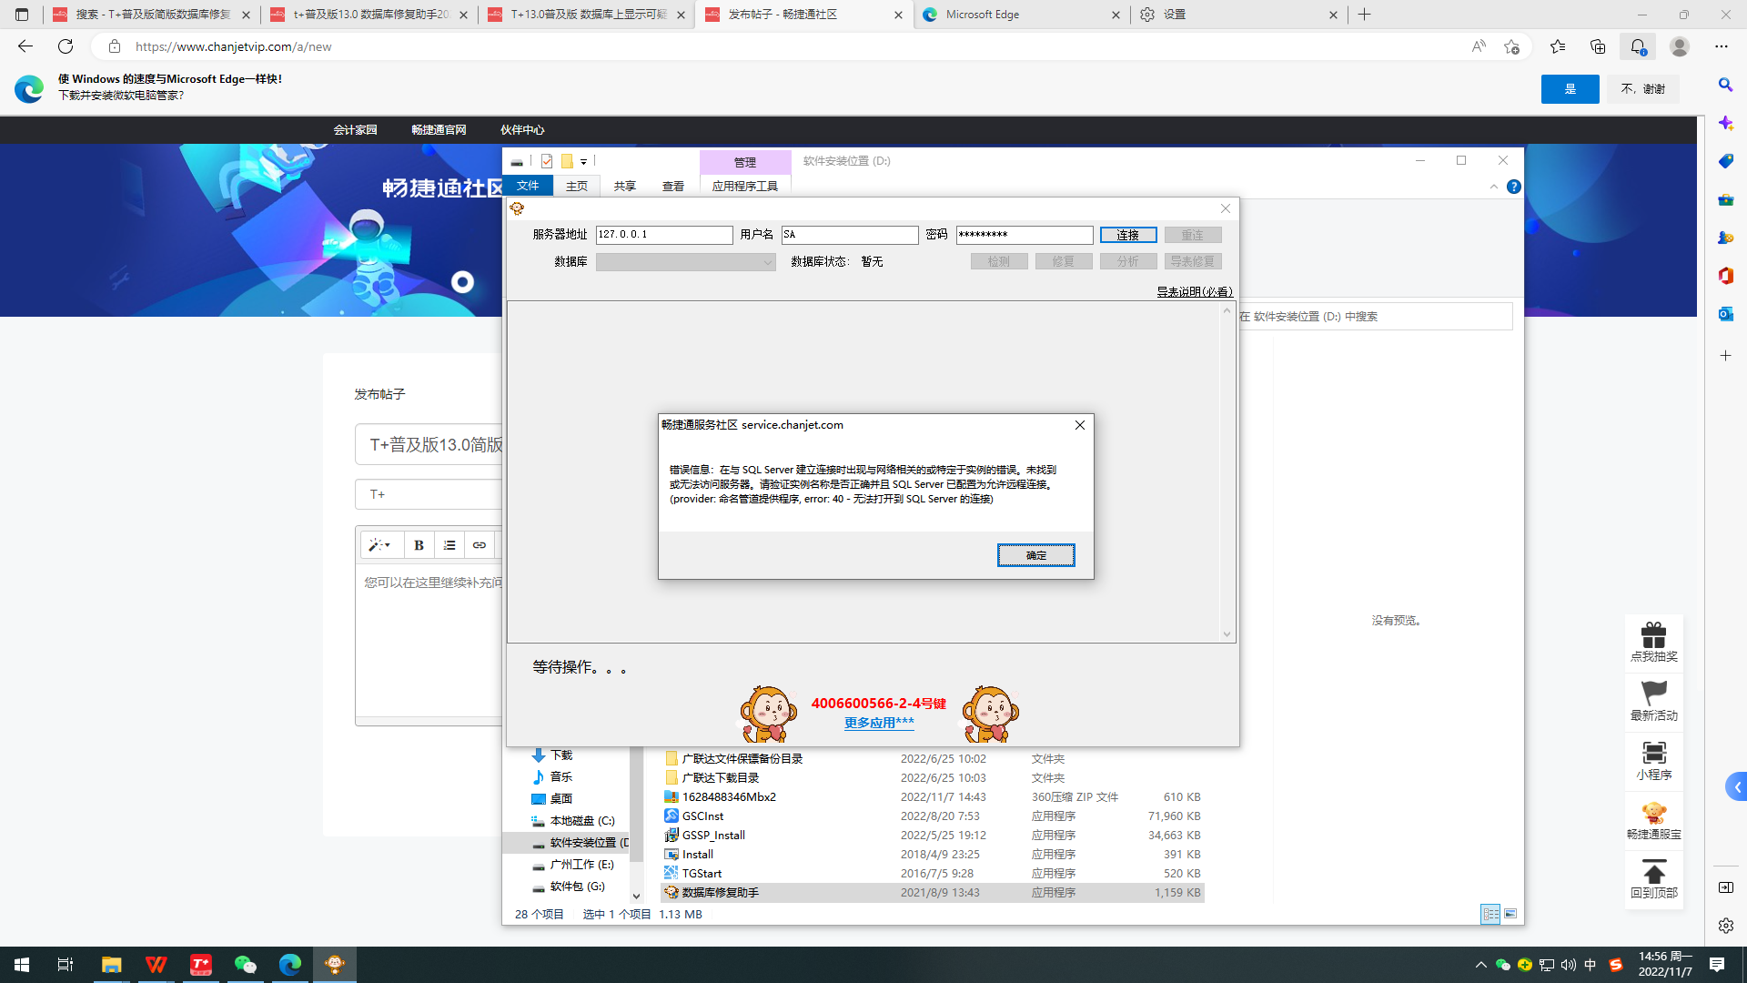This screenshot has height=983, width=1747.
Task: Open the magic wand style dropdown
Action: [380, 545]
